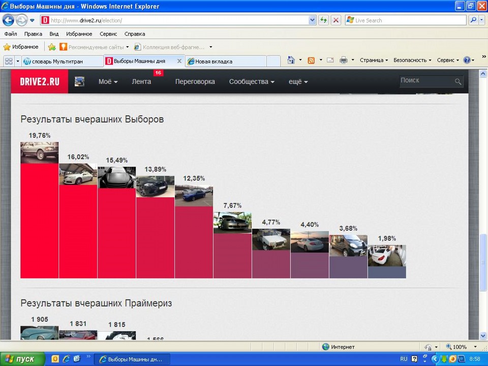Open the Избранное favorites star button
Viewport: 488px width, 366px height.
point(21,47)
